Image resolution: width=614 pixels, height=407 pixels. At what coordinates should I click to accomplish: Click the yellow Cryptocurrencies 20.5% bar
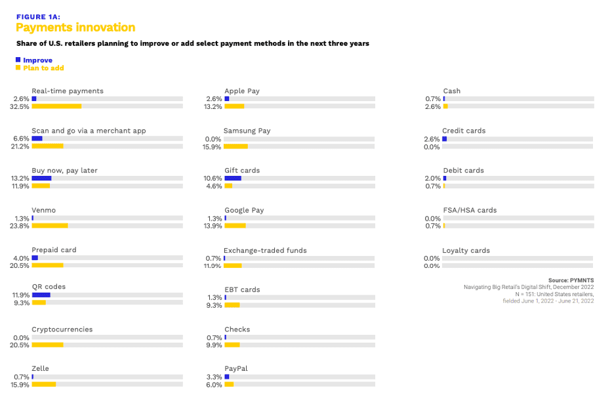coord(47,345)
